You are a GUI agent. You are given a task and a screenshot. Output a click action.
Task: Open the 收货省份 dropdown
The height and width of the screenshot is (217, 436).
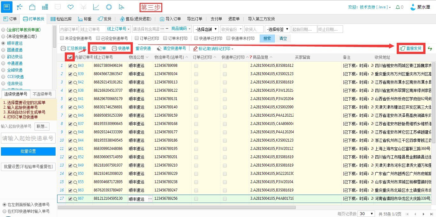232,29
